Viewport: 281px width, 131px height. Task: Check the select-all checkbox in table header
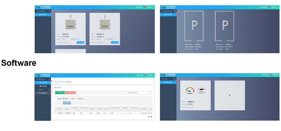pos(56,109)
